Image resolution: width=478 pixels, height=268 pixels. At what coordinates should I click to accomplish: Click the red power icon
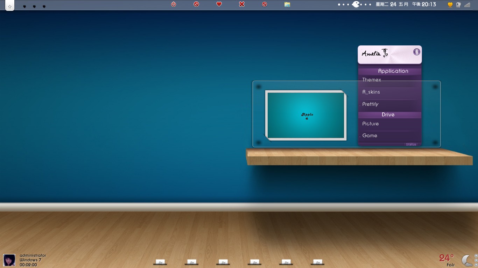tap(174, 4)
